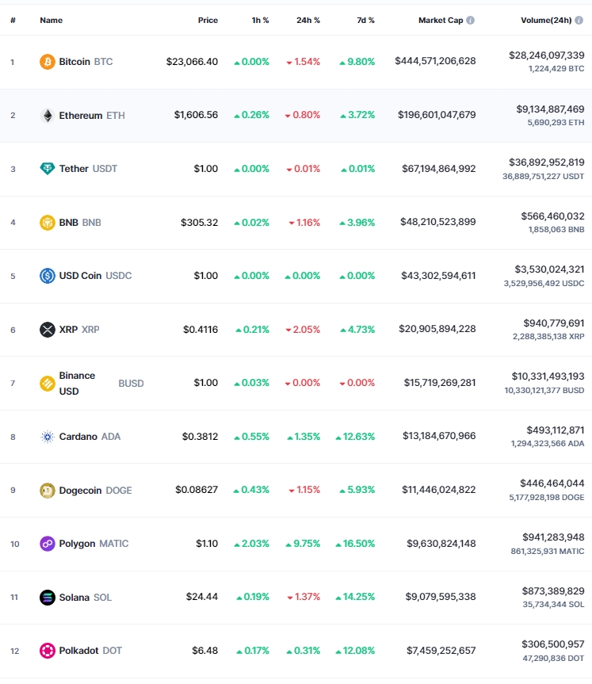The image size is (592, 684).
Task: Click the Ethereum diamond logo icon
Action: (47, 115)
